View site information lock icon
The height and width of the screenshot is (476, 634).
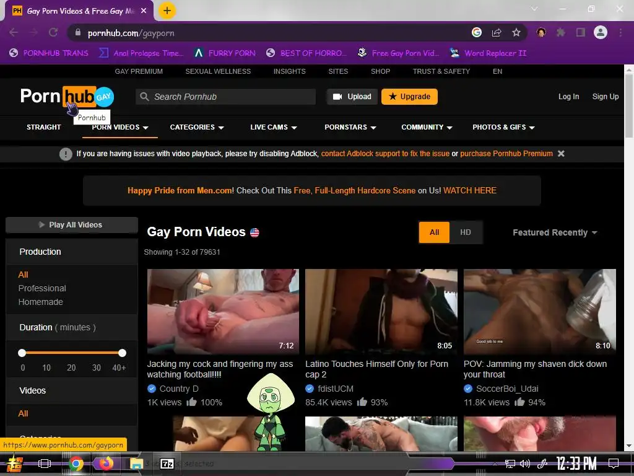pos(78,32)
